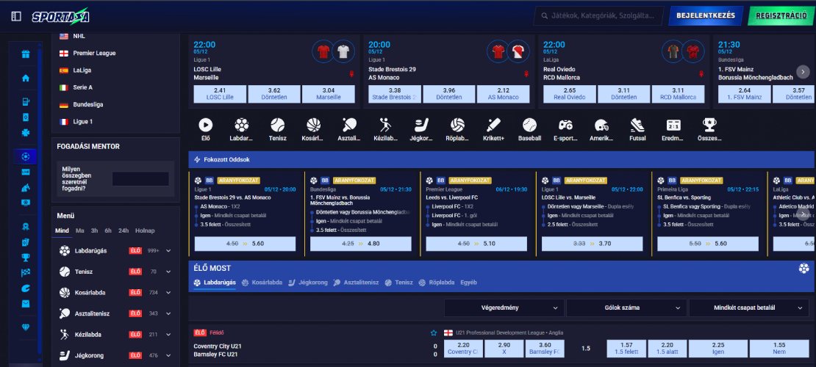Viewport: 816px width, 367px height.
Task: Expand the Labdarúgás menu row chevron
Action: pyautogui.click(x=168, y=250)
